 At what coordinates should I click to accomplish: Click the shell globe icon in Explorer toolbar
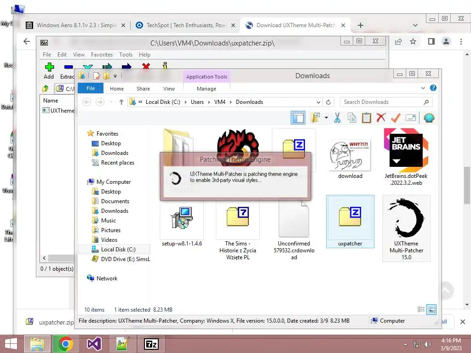pyautogui.click(x=429, y=118)
